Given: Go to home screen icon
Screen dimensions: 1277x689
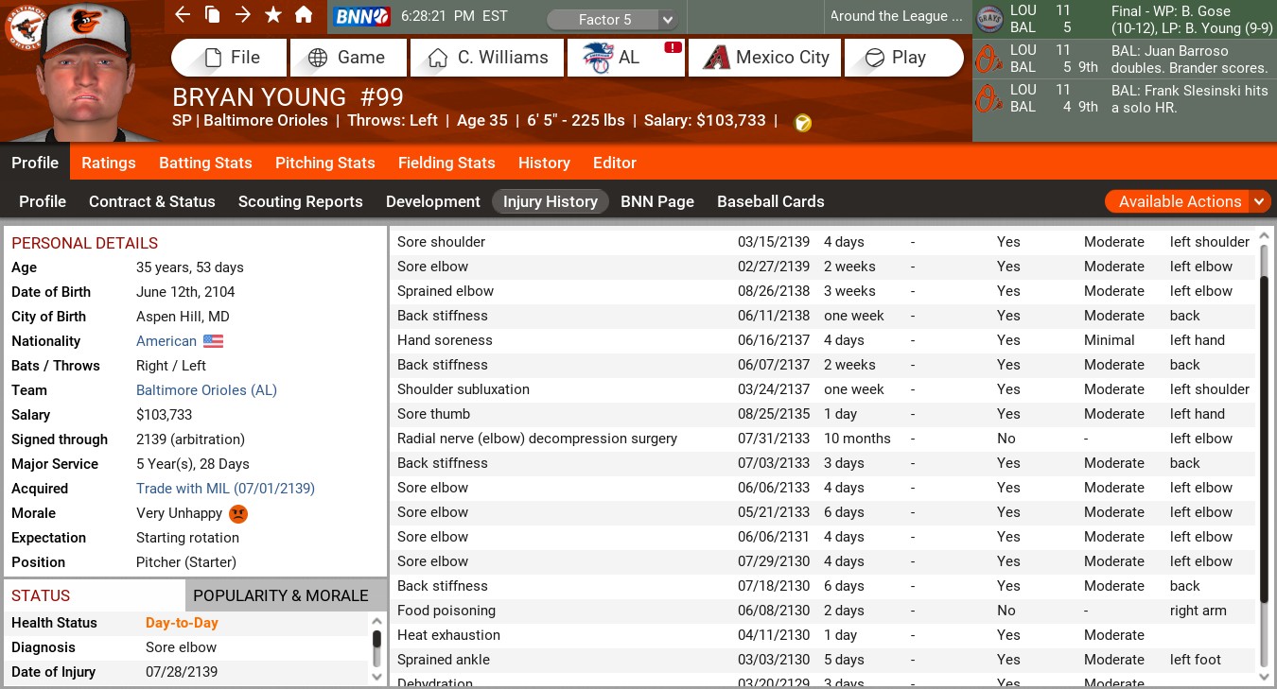Looking at the screenshot, I should click(x=304, y=15).
